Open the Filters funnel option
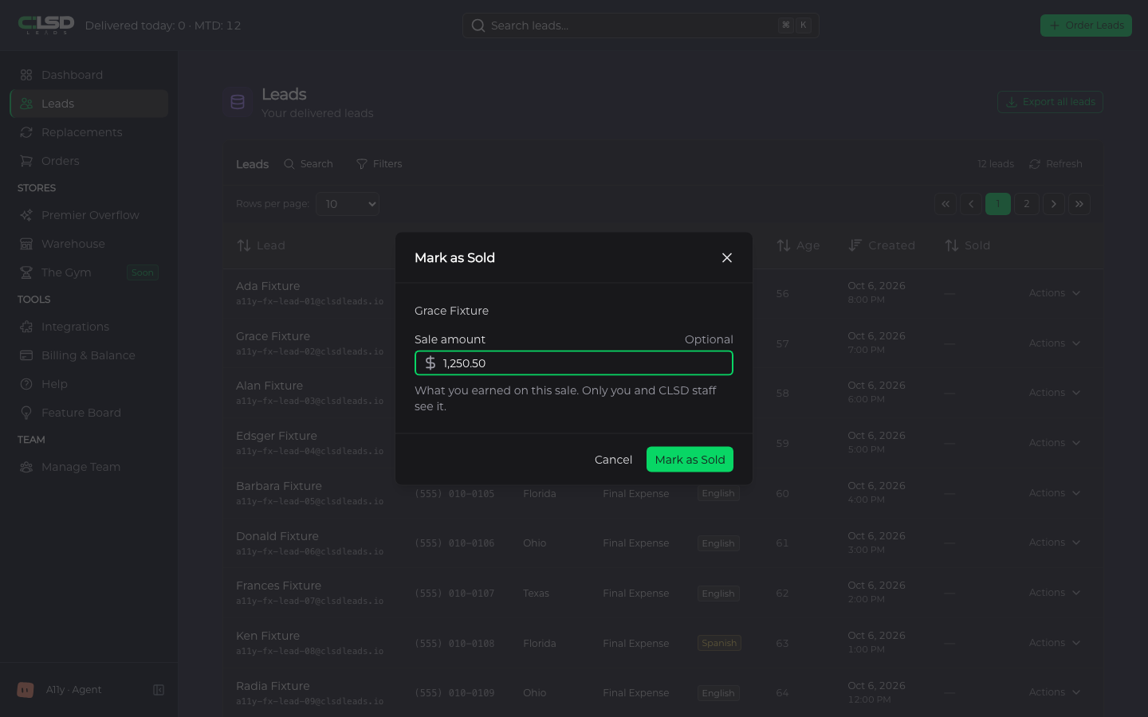1148x717 pixels. point(379,164)
